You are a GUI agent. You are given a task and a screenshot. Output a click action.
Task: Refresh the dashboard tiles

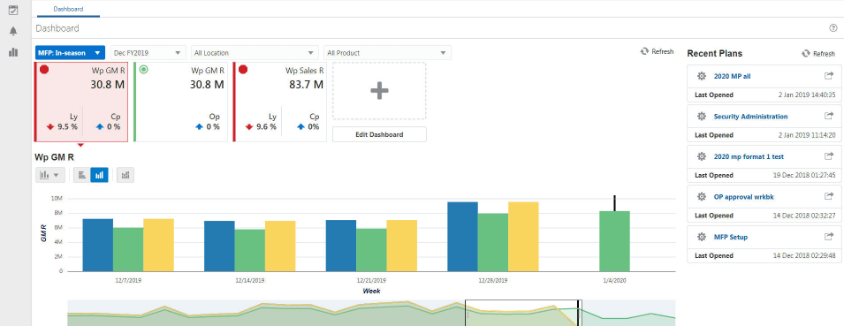point(657,51)
